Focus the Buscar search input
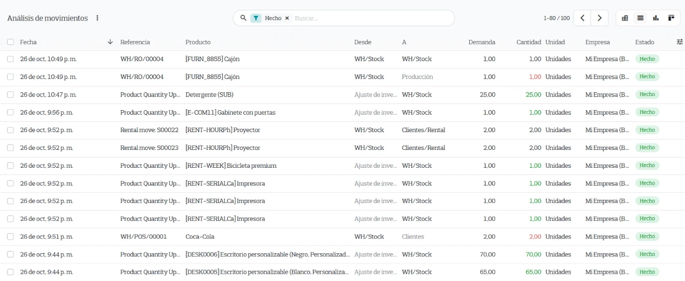685x281 pixels. 372,18
